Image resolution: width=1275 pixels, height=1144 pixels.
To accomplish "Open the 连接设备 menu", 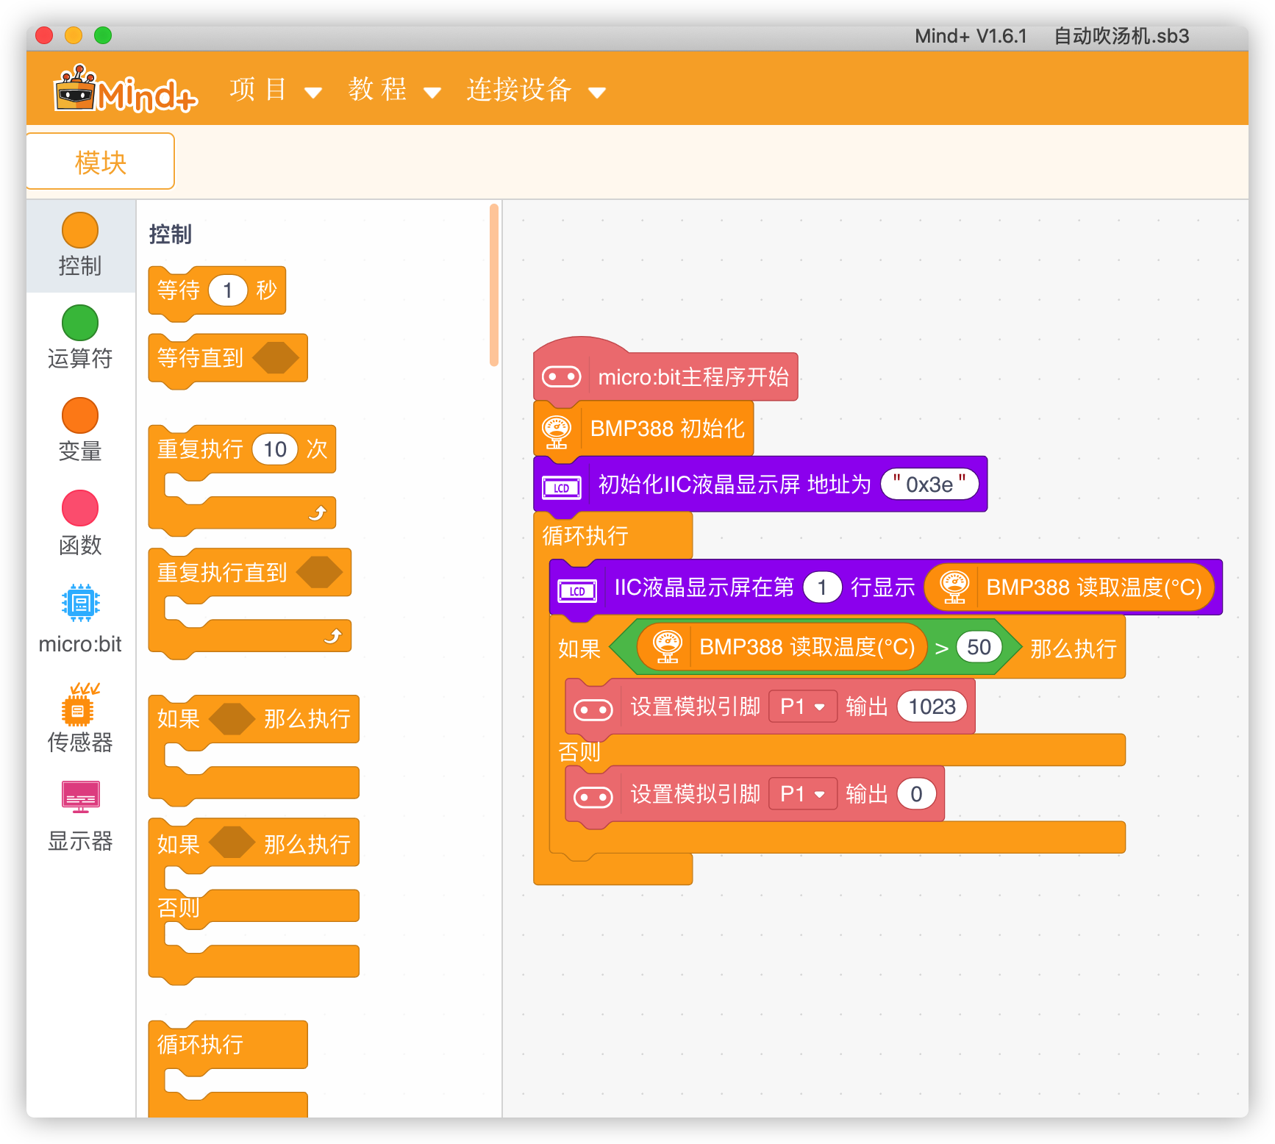I will [x=519, y=90].
